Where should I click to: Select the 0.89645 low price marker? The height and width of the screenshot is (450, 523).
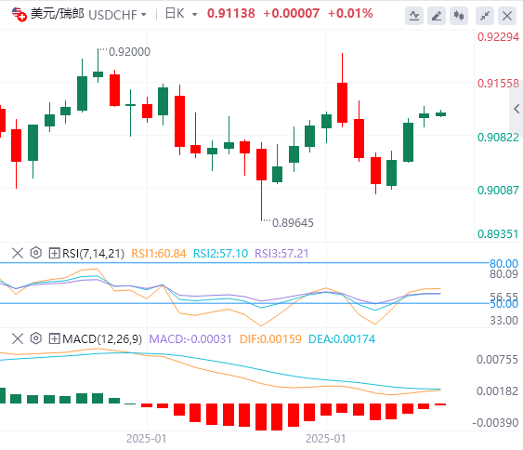pos(293,222)
